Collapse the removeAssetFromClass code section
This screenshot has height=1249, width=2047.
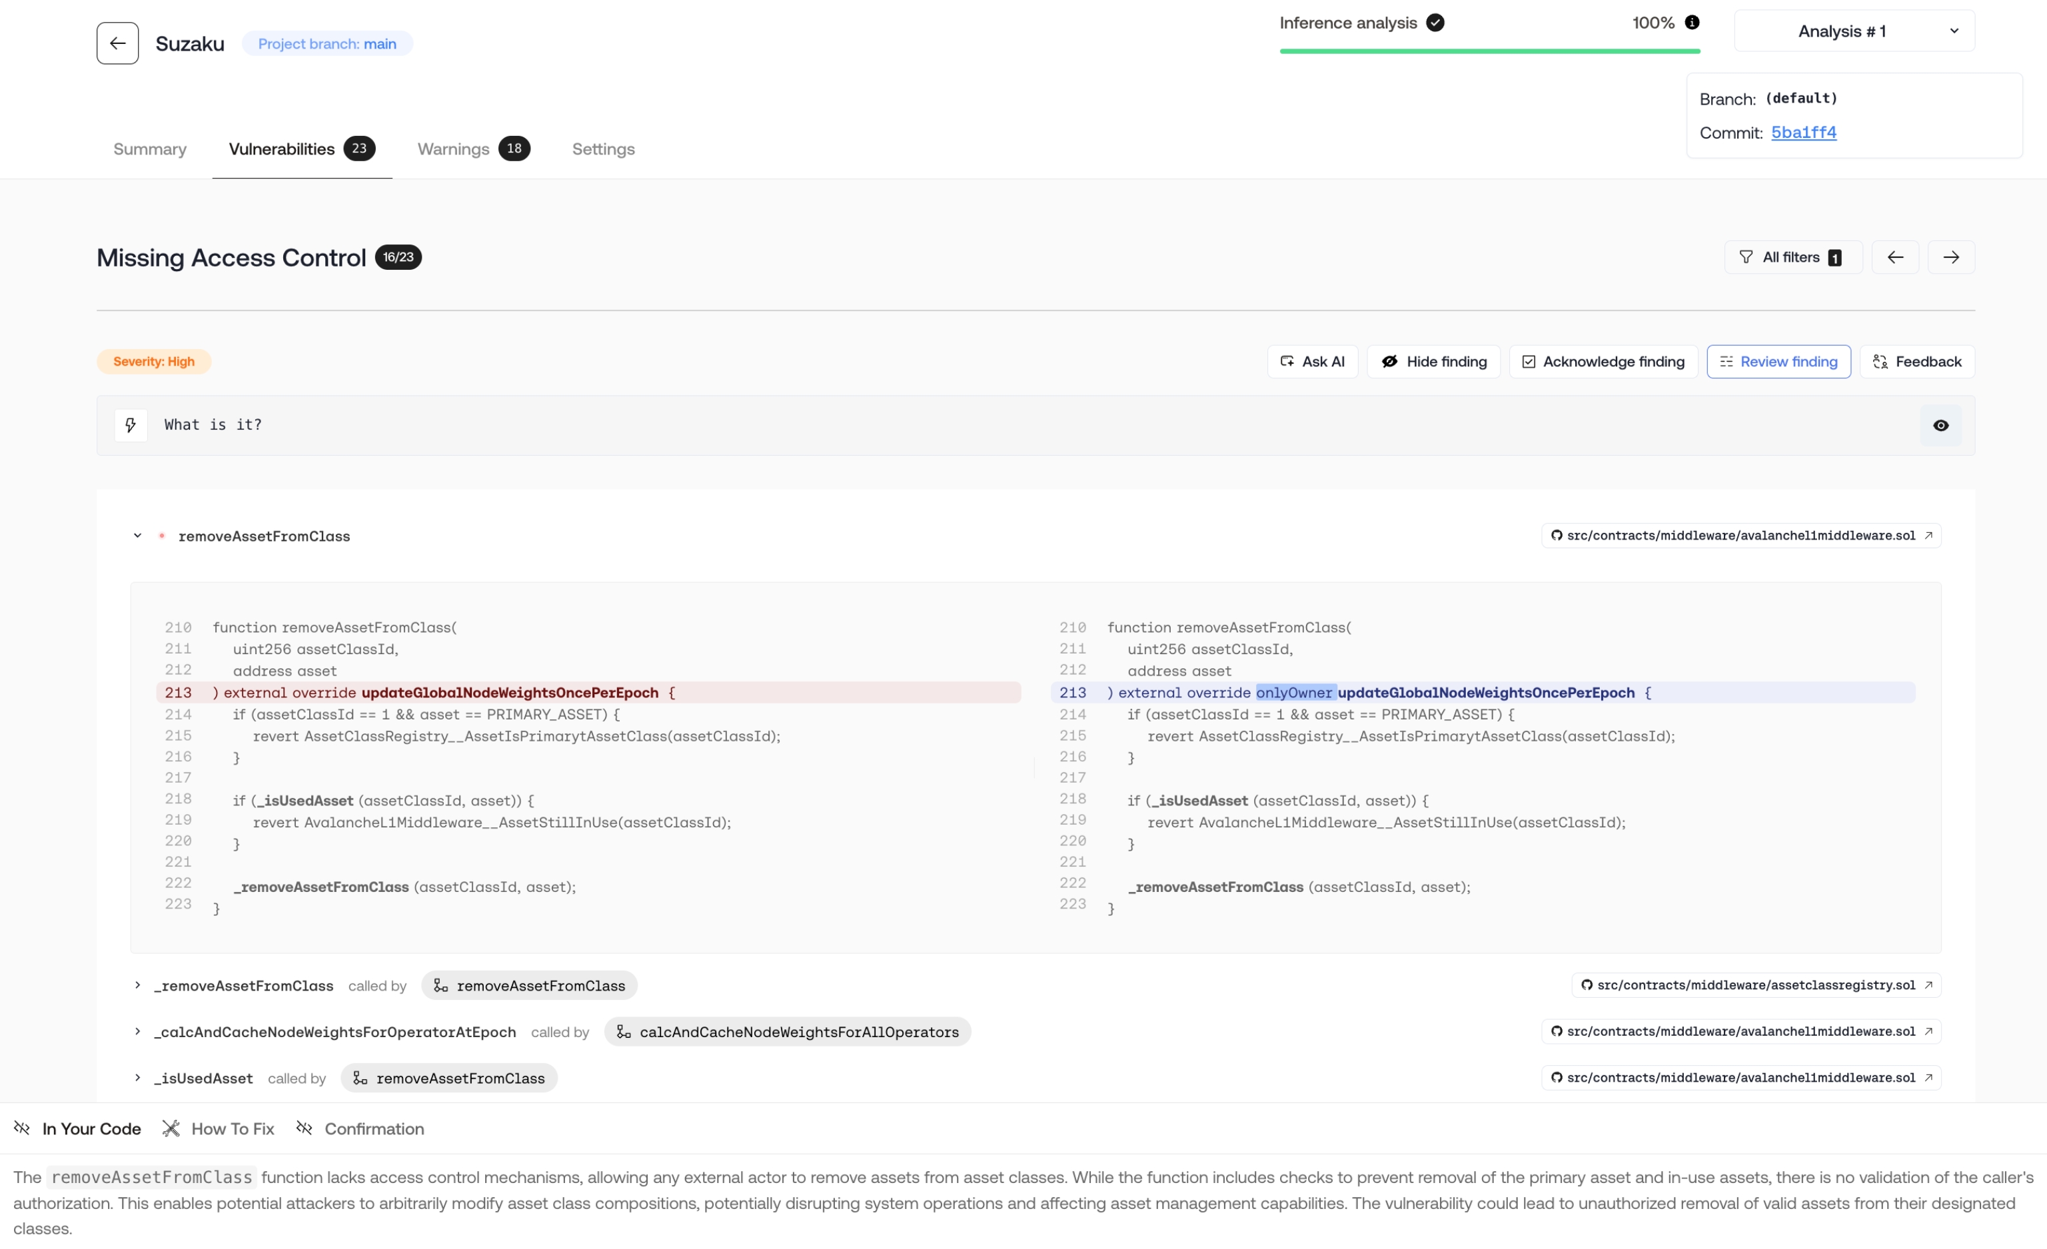pos(138,536)
